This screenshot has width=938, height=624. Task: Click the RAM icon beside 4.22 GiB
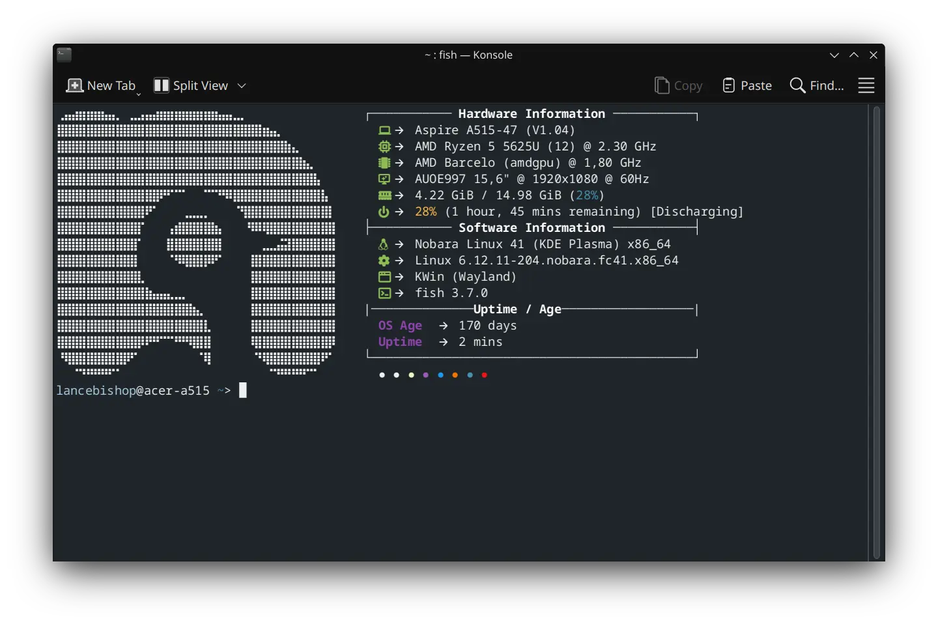[385, 195]
